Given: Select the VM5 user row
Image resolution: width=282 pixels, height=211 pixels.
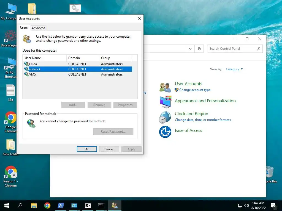Looking at the screenshot, I should pos(78,74).
